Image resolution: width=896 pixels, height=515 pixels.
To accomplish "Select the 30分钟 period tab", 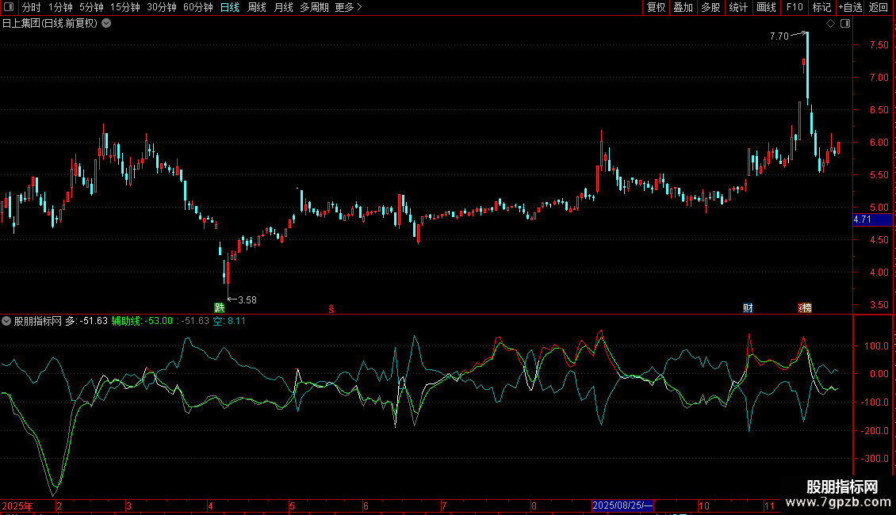I will (x=161, y=7).
